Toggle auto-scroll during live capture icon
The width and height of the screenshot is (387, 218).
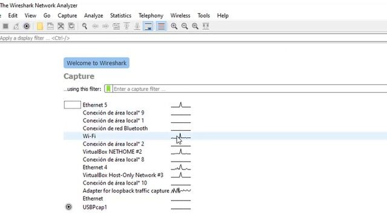click(148, 26)
